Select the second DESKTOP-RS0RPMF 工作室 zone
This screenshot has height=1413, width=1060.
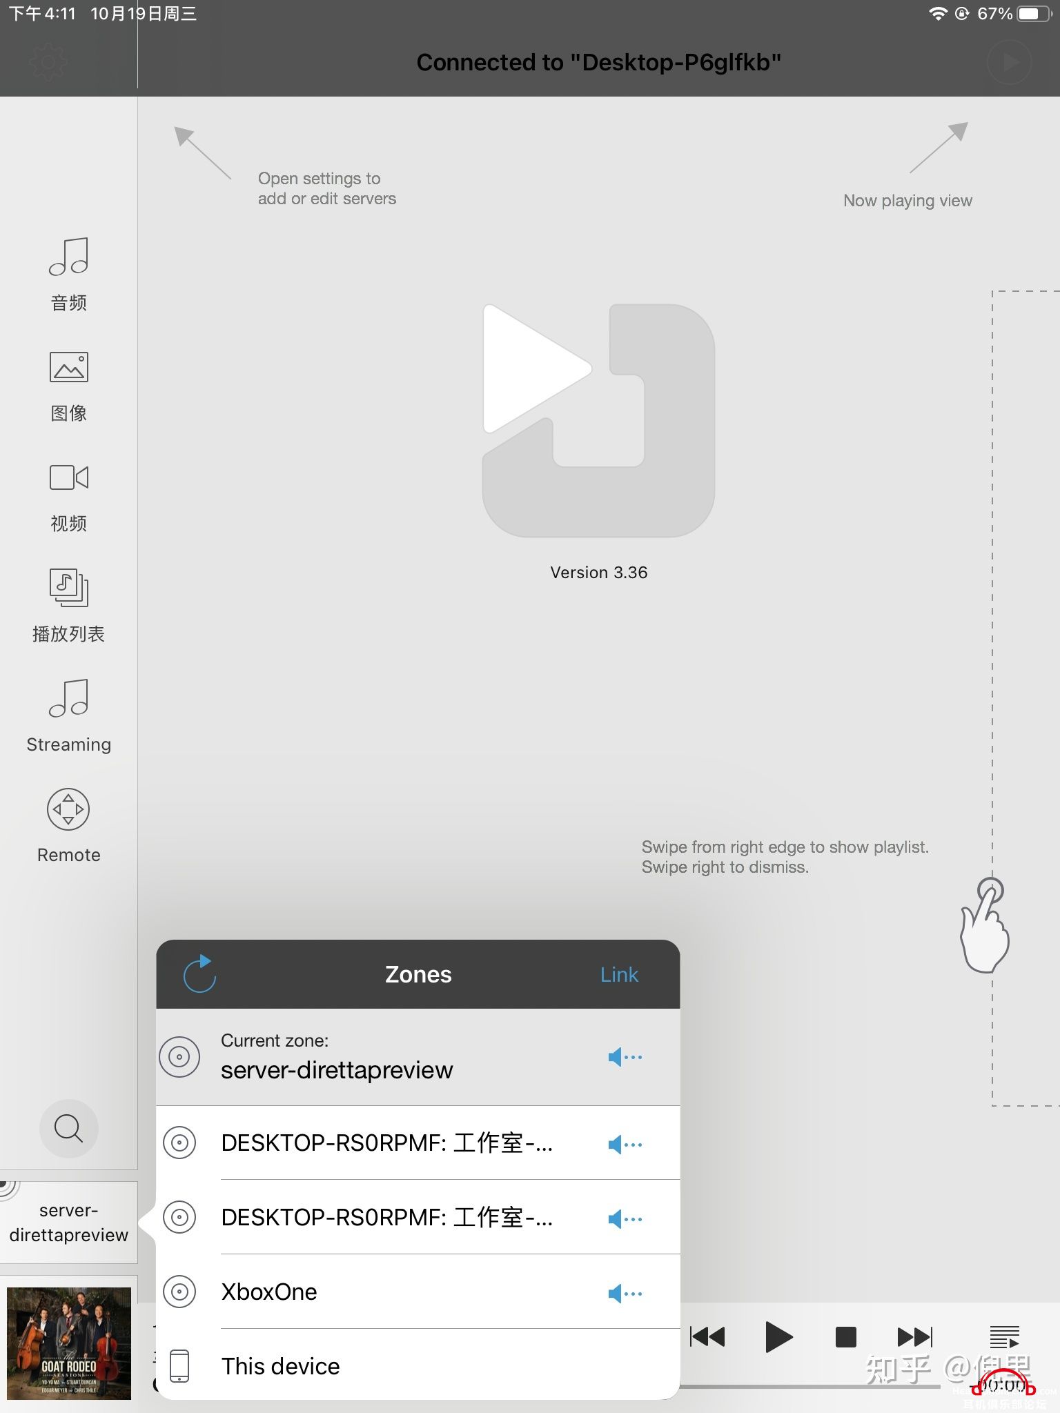(x=418, y=1217)
